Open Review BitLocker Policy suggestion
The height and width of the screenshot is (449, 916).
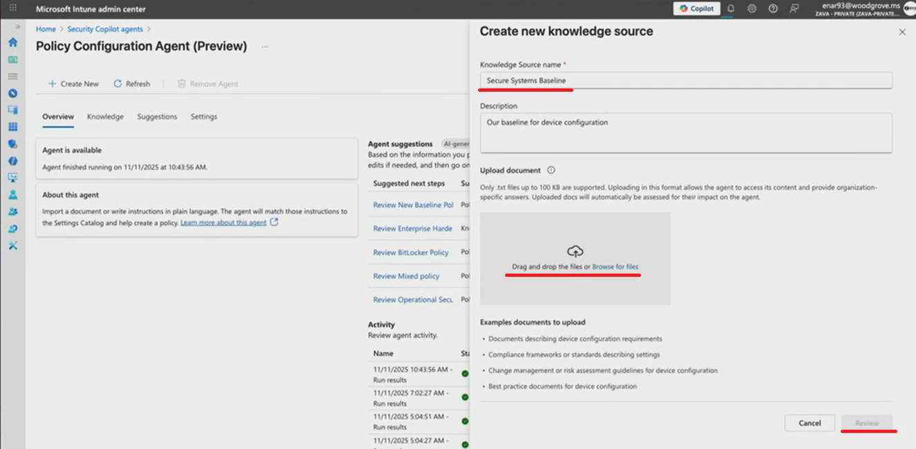tap(411, 253)
